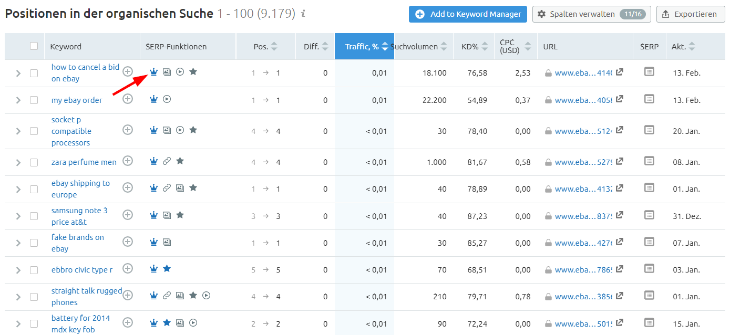Open keyword link 'zara perfume men'
Screen dimensions: 730x335
[x=84, y=162]
